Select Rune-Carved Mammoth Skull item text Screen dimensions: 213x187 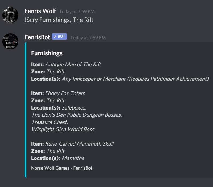click(x=79, y=144)
